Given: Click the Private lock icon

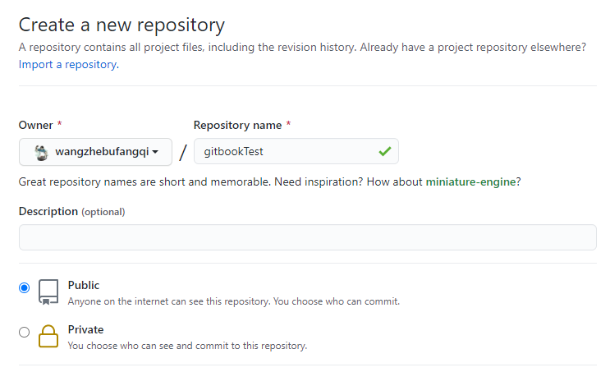Looking at the screenshot, I should tap(48, 336).
